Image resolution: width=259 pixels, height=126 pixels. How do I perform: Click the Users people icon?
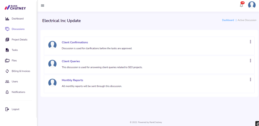click(7, 81)
